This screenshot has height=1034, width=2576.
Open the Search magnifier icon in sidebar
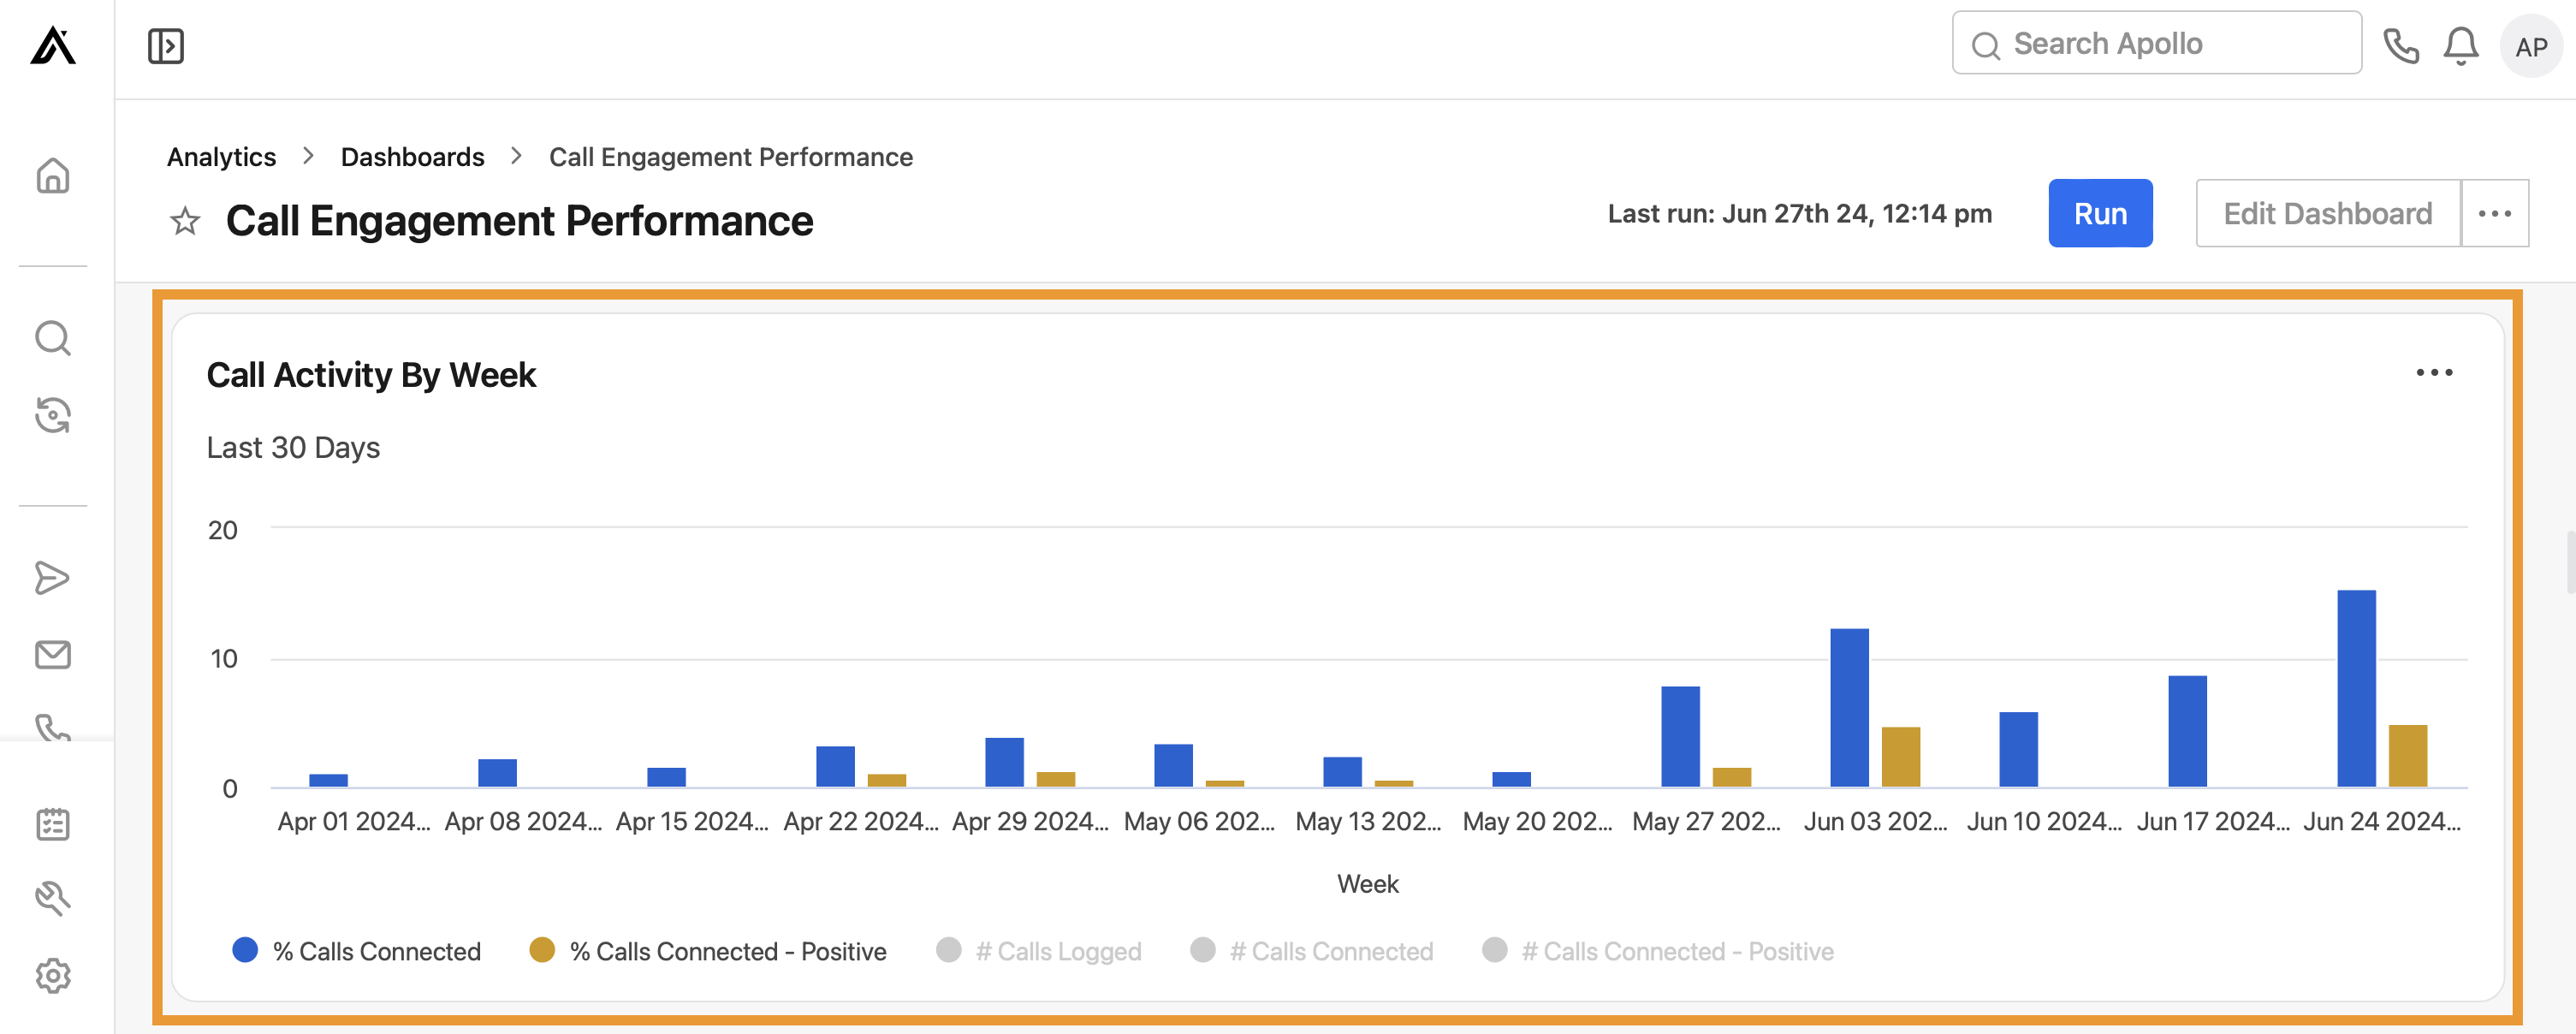point(53,338)
